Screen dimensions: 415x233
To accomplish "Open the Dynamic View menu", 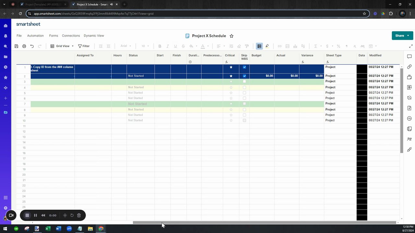I will 94,36.
